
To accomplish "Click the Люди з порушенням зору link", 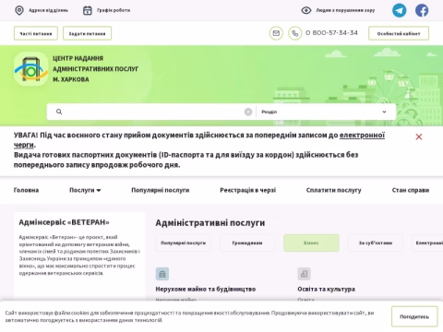I will pyautogui.click(x=345, y=10).
